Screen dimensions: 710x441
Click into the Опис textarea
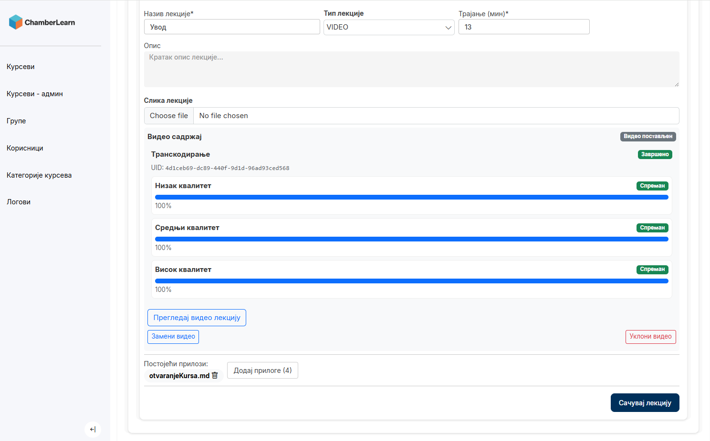click(412, 69)
